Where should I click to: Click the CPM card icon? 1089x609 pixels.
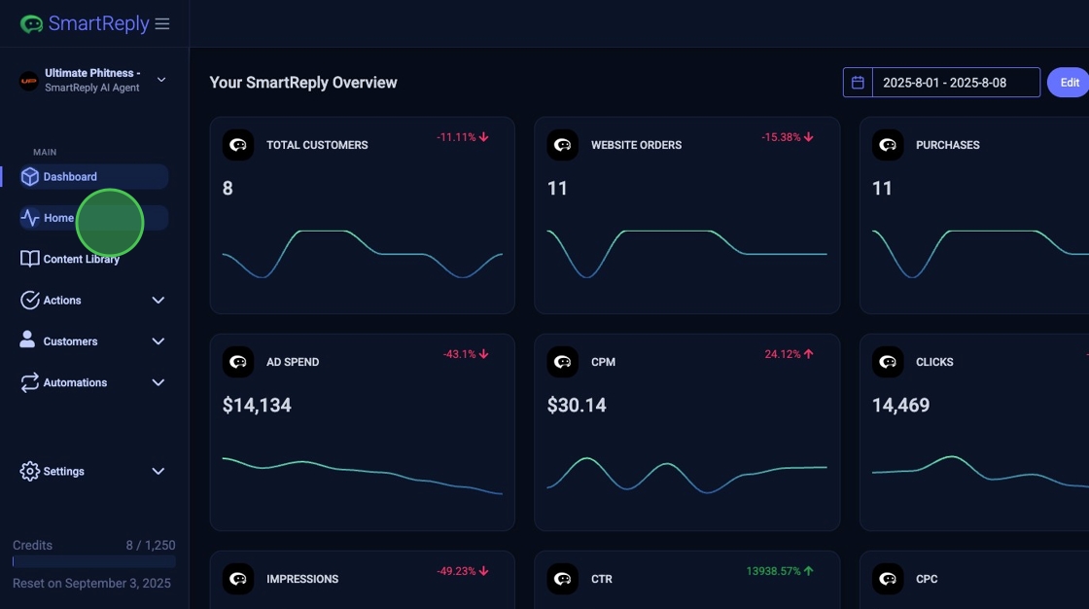[563, 362]
